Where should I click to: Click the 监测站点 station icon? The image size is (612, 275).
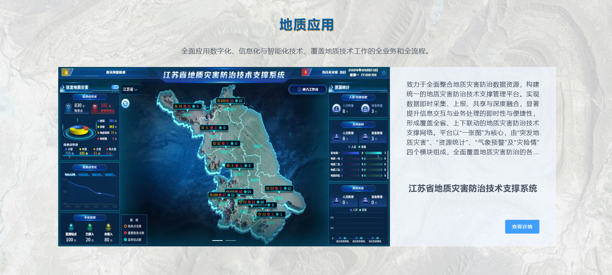tap(71, 227)
